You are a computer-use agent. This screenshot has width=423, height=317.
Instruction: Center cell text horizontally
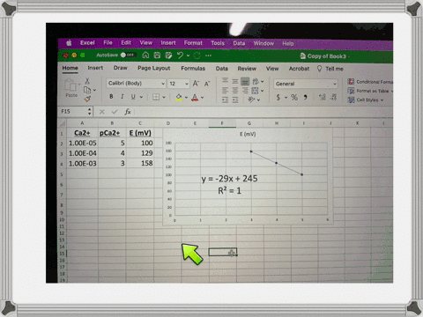235,91
